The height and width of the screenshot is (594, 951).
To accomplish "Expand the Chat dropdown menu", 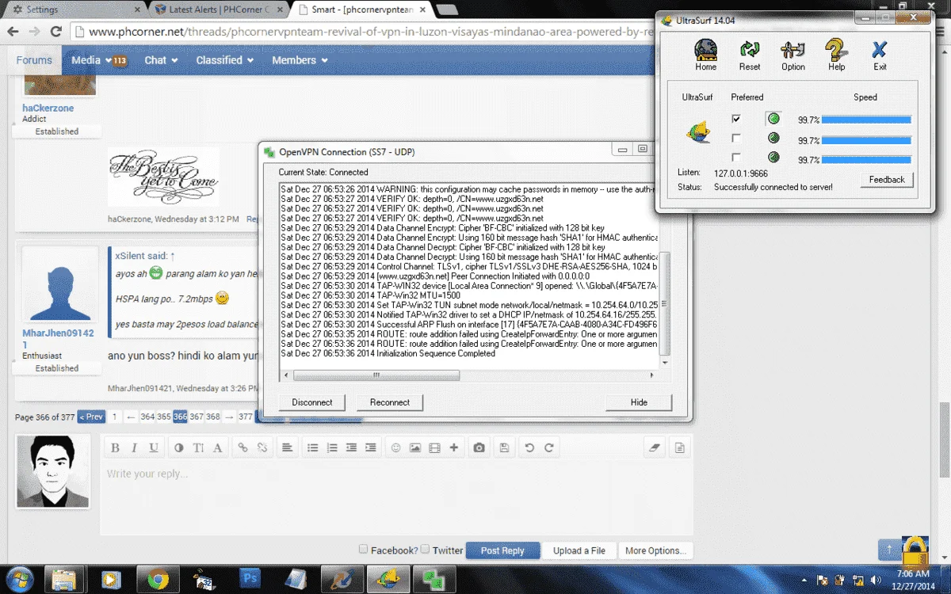I will pos(160,60).
